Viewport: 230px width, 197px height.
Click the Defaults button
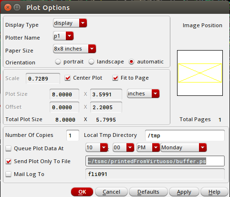[148, 192]
